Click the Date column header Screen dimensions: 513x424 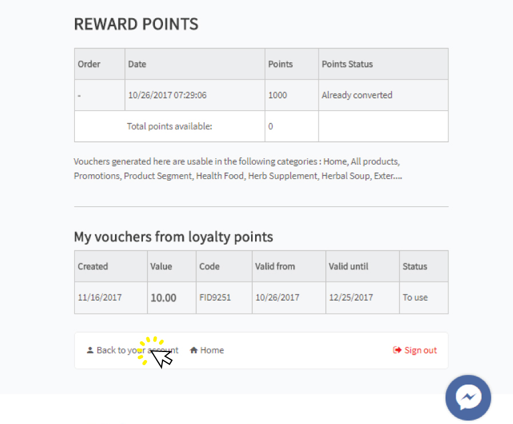[194, 64]
